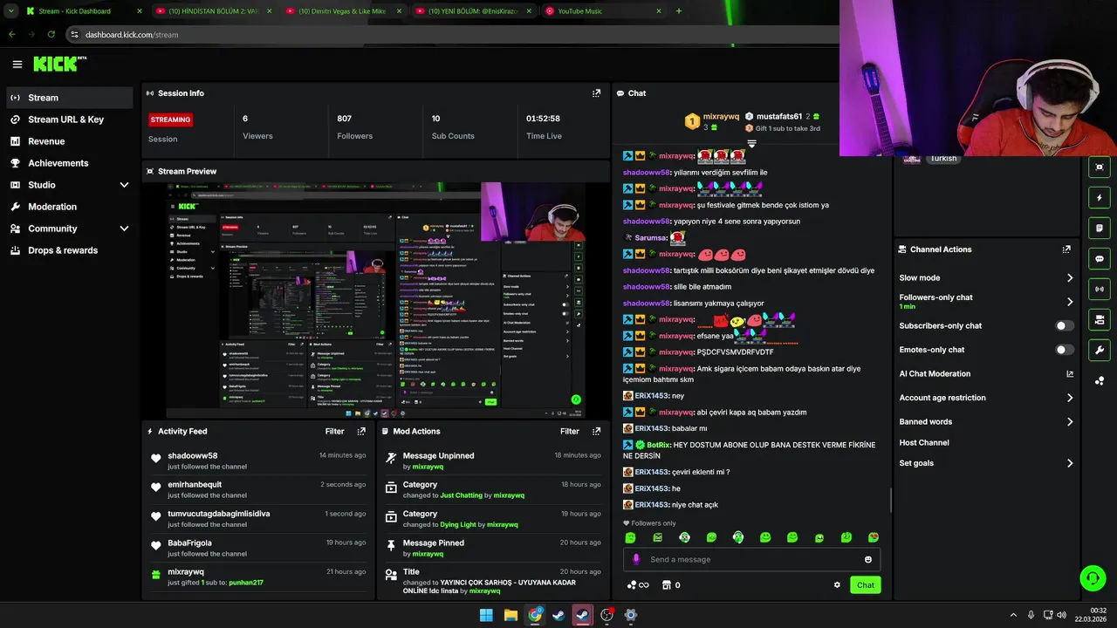1117x628 pixels.
Task: Switch to the Dimitri Vegas & Like Mike tab
Action: pos(342,11)
